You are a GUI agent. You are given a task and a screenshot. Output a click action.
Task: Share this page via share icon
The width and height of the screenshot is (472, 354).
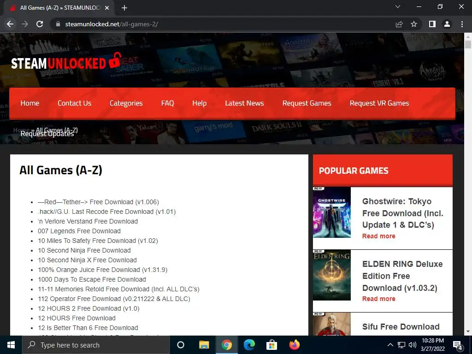pos(399,24)
